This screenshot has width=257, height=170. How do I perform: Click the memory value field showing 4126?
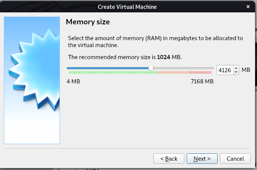pos(225,70)
